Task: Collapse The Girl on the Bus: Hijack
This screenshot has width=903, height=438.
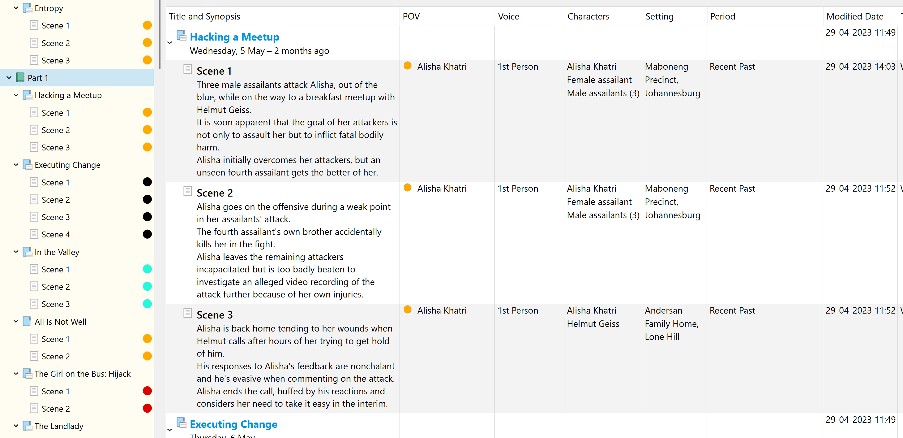Action: 16,373
